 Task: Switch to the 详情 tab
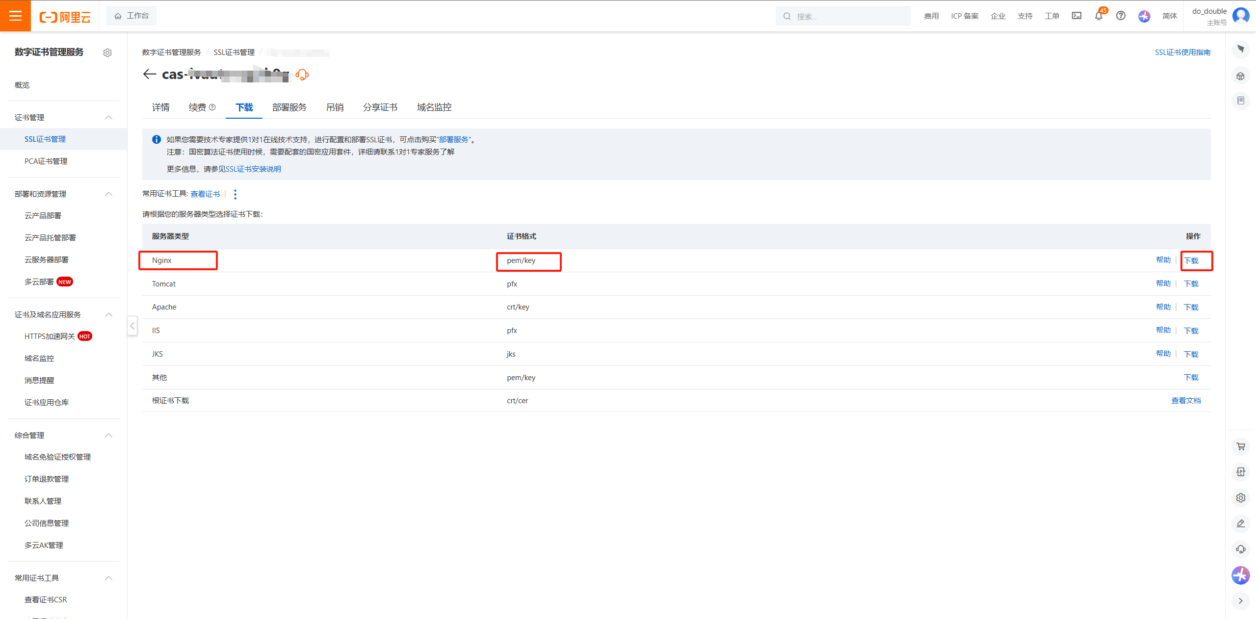point(160,107)
